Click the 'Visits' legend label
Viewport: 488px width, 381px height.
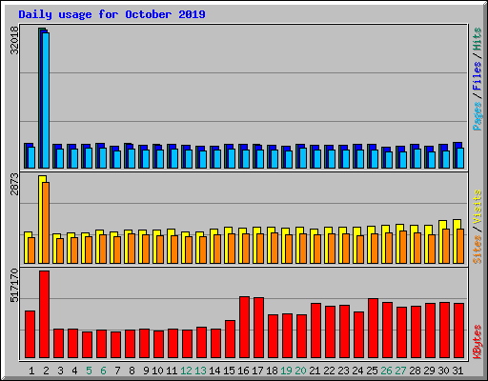click(477, 208)
